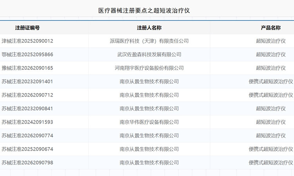Select registration number 津械注准20252090012
Viewport: 294px width, 176px height.
[27, 41]
